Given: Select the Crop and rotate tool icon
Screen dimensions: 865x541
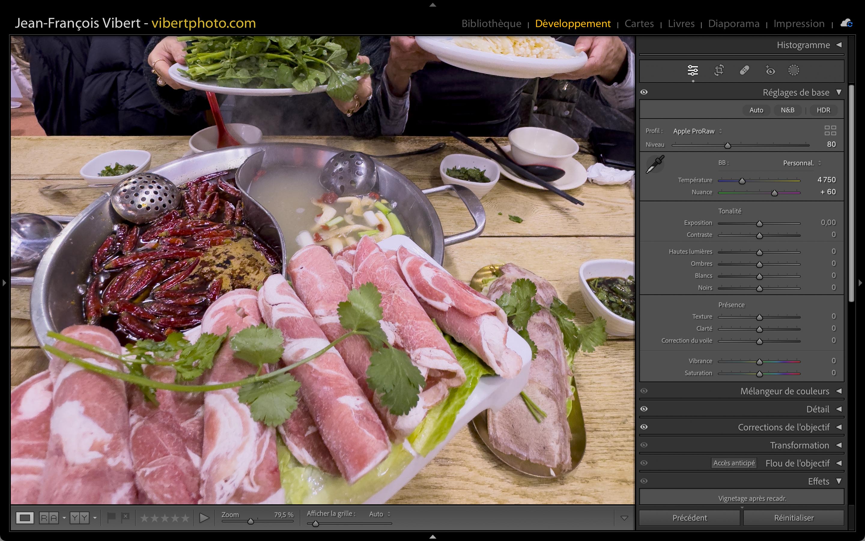Looking at the screenshot, I should [x=719, y=70].
